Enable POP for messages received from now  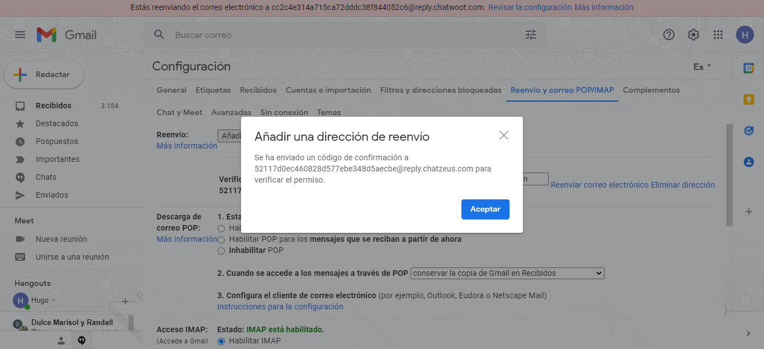pyautogui.click(x=221, y=240)
